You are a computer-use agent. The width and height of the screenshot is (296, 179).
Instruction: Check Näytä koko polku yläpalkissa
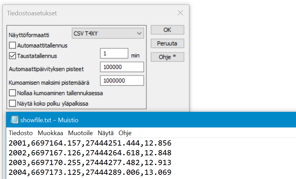pyautogui.click(x=13, y=103)
